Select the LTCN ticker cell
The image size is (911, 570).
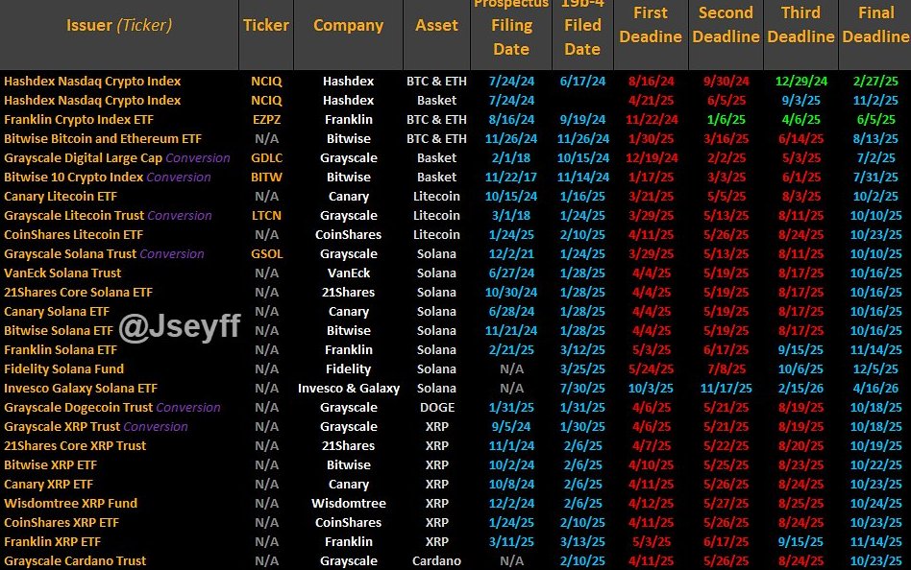(x=266, y=216)
